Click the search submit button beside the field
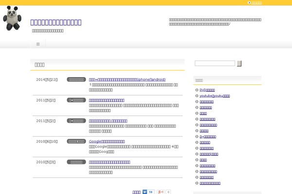The height and width of the screenshot is (194, 292). tap(239, 64)
